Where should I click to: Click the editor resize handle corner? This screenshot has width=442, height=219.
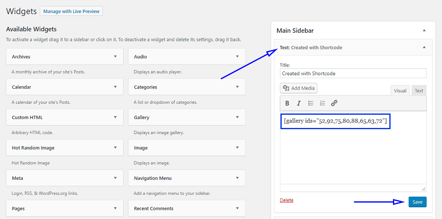coord(423,189)
